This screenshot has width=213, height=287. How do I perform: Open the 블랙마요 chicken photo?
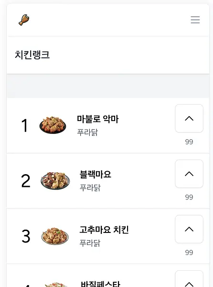coord(55,180)
